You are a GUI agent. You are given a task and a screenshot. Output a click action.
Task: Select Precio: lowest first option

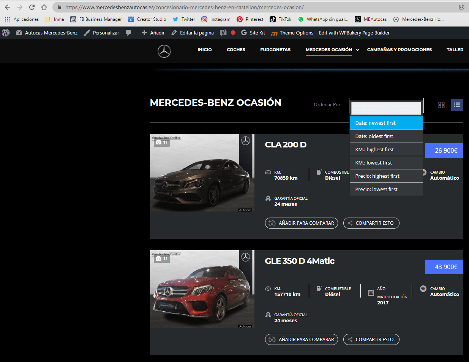tap(386, 189)
